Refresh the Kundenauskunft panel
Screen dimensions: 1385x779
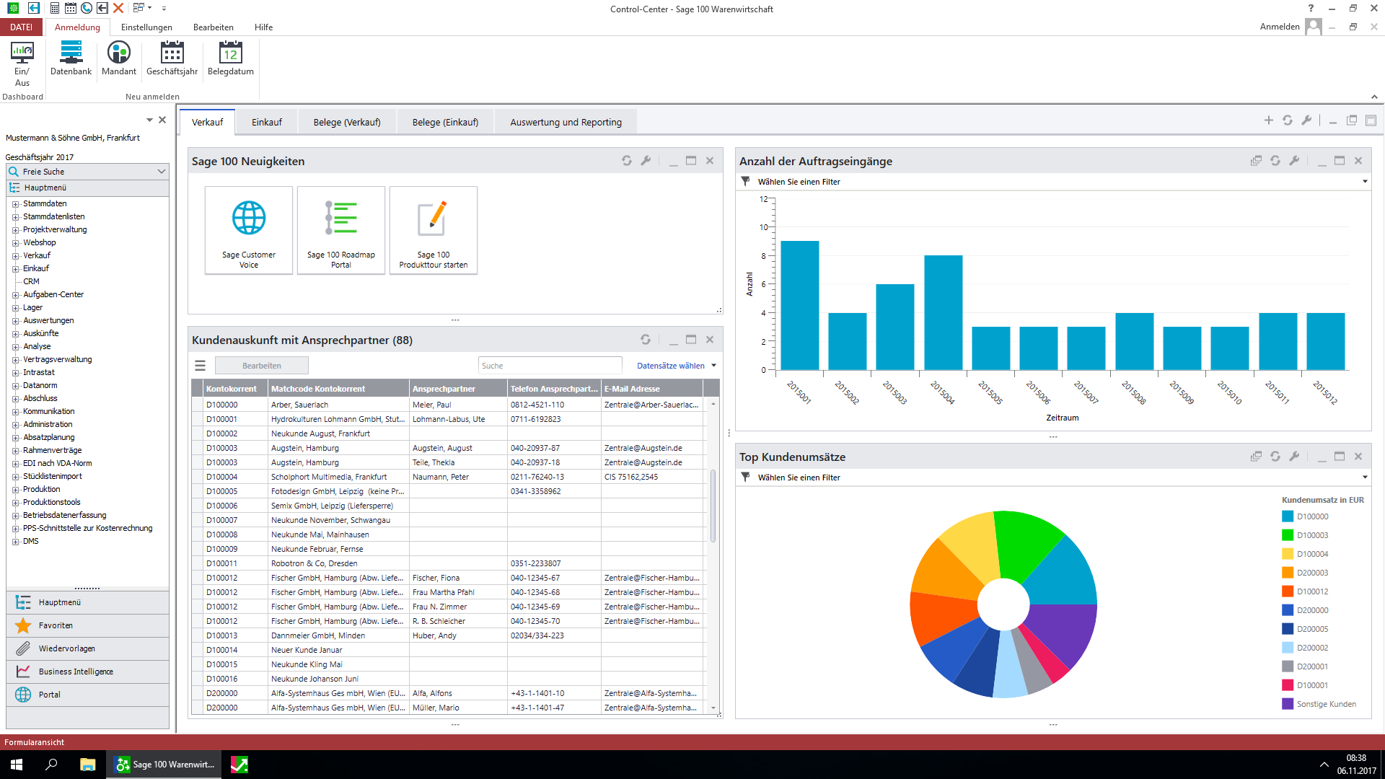click(x=646, y=340)
